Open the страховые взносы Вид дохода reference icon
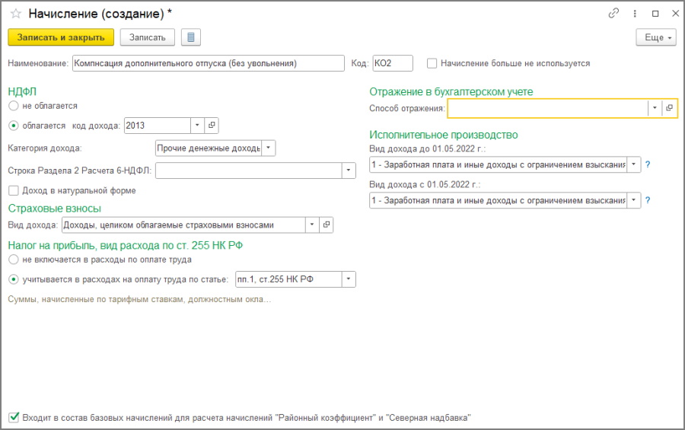The height and width of the screenshot is (430, 685). [327, 225]
